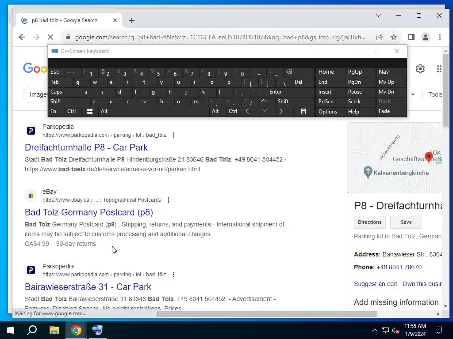The width and height of the screenshot is (453, 339).
Task: Click the Chrome address bar URL
Action: tap(220, 37)
